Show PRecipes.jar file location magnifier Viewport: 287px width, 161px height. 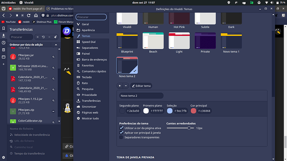(x=53, y=57)
